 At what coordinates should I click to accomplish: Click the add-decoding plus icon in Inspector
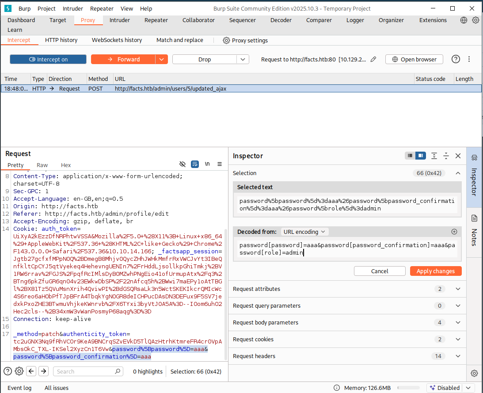(454, 232)
